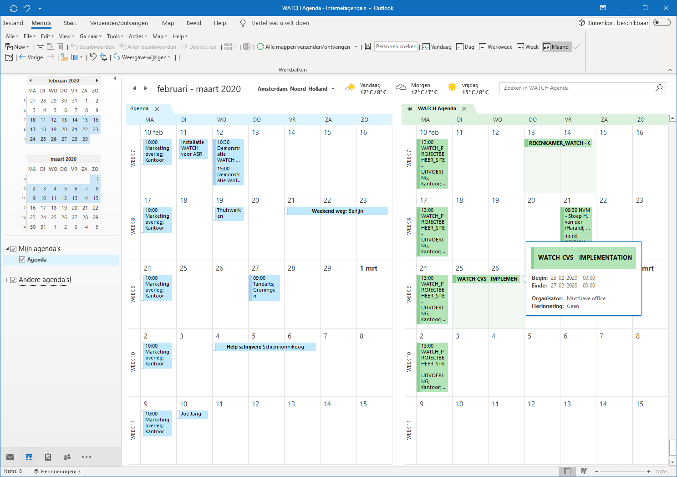Click the Personen zoeken field

(396, 46)
